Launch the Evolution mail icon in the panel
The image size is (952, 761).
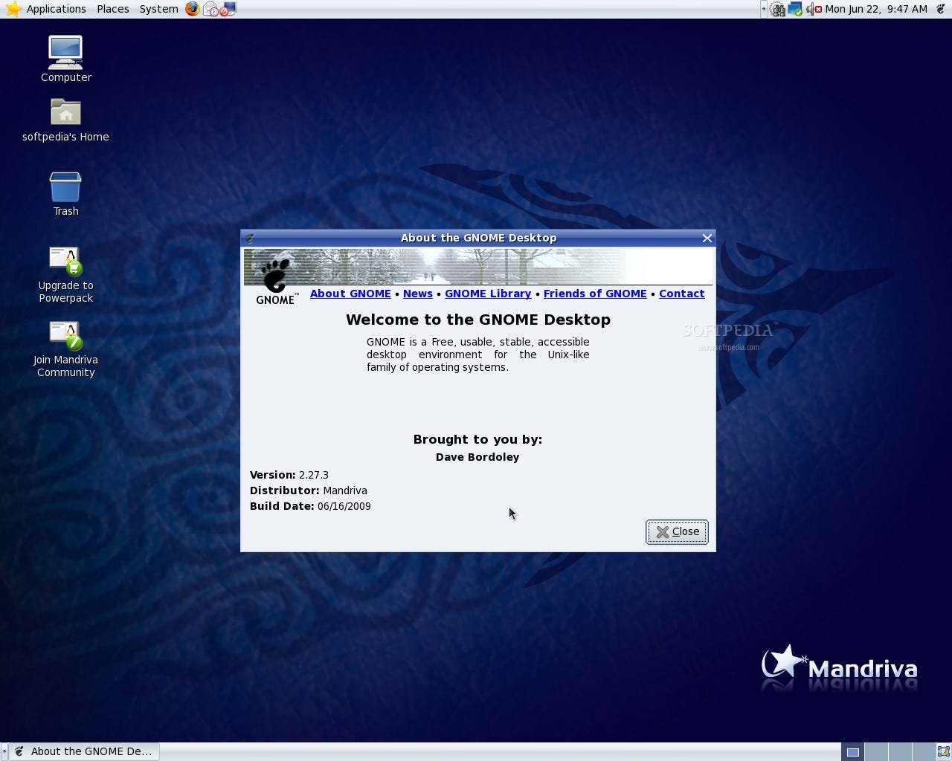click(x=210, y=9)
